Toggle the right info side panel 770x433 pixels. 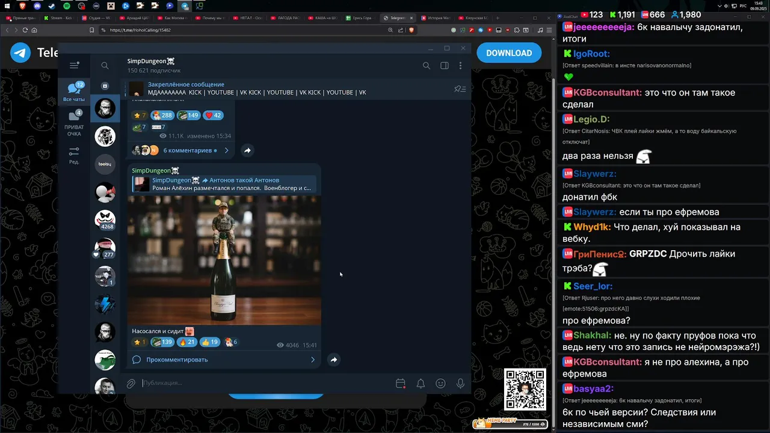[445, 66]
